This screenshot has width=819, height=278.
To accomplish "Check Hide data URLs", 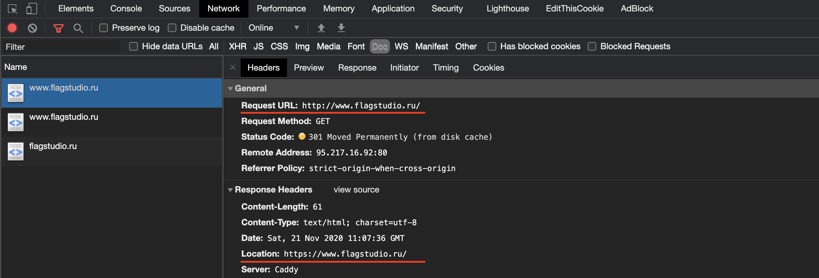I will pyautogui.click(x=134, y=46).
